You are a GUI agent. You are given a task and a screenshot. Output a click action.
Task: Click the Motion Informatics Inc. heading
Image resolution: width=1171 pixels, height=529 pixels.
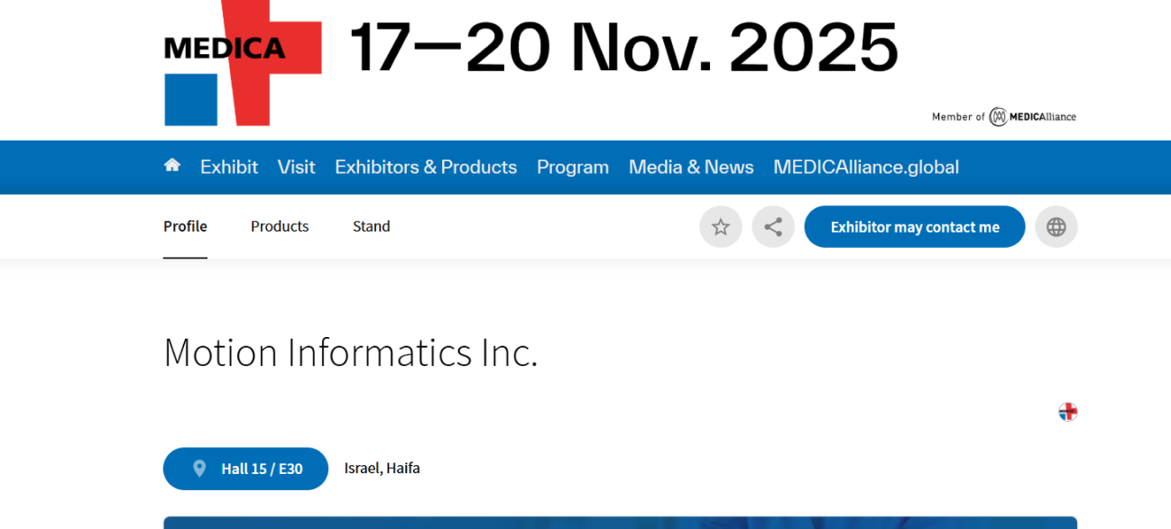point(350,352)
